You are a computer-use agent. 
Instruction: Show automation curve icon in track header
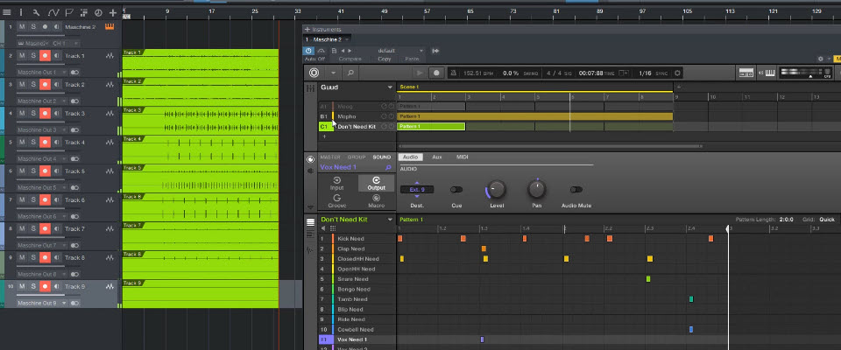(53, 12)
